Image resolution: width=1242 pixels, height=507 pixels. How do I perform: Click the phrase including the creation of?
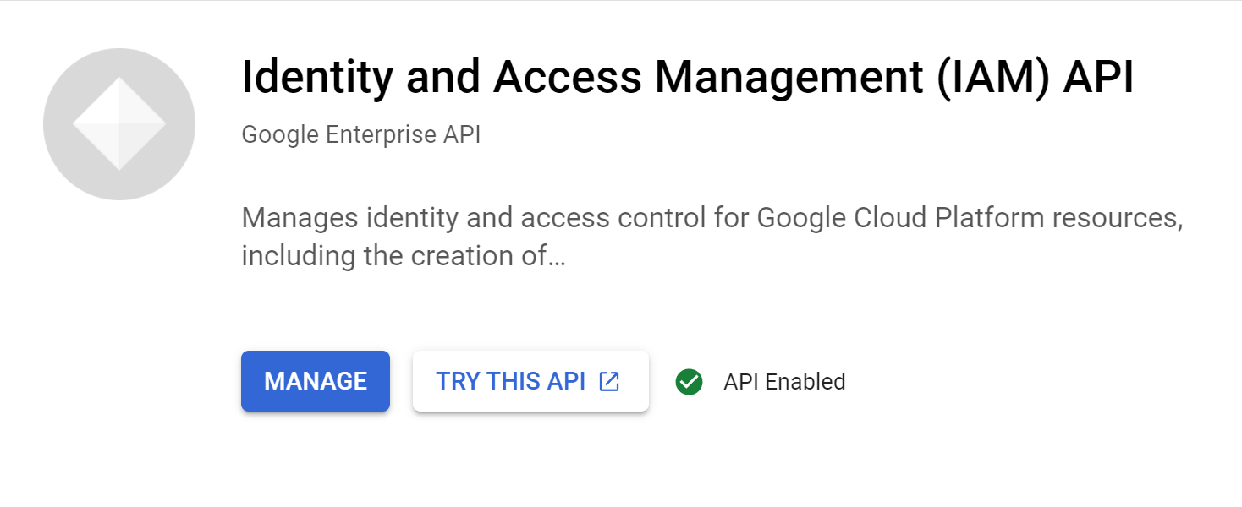click(x=394, y=256)
